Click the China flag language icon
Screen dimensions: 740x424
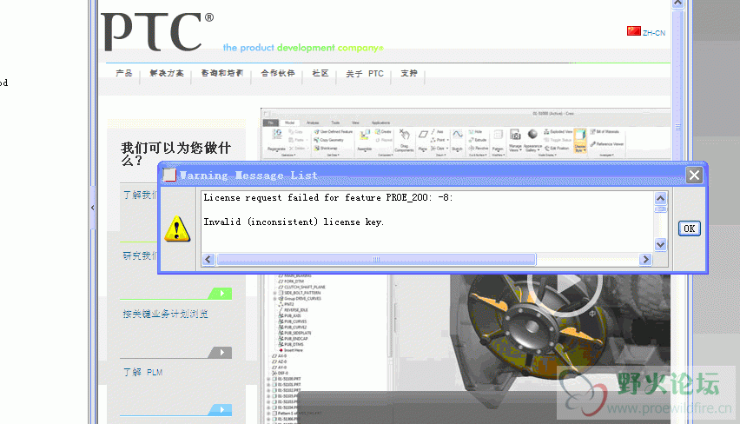(x=633, y=31)
